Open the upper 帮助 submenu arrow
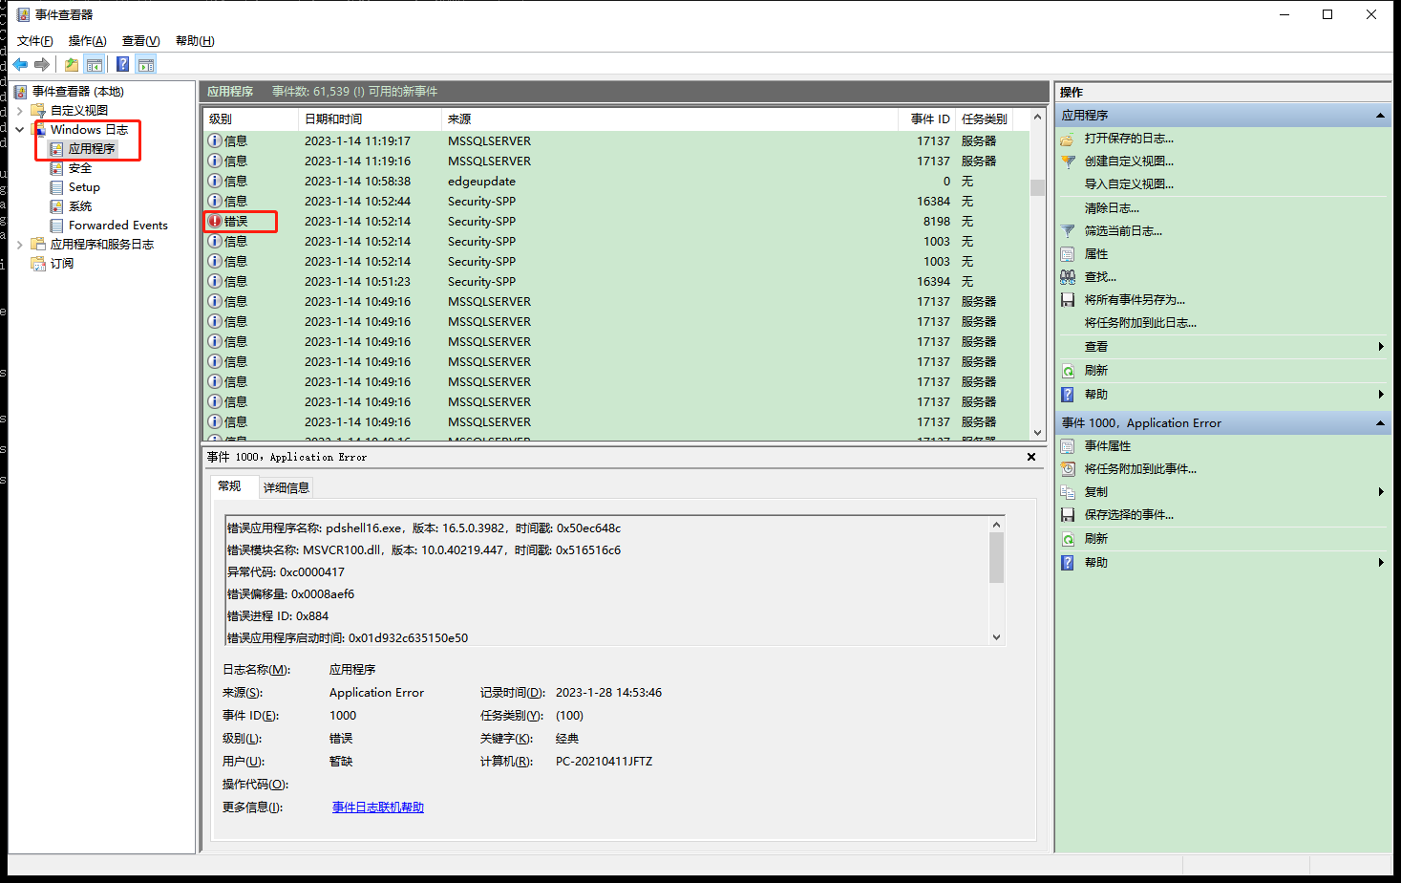Screen dimensions: 1401x883 tap(1381, 395)
